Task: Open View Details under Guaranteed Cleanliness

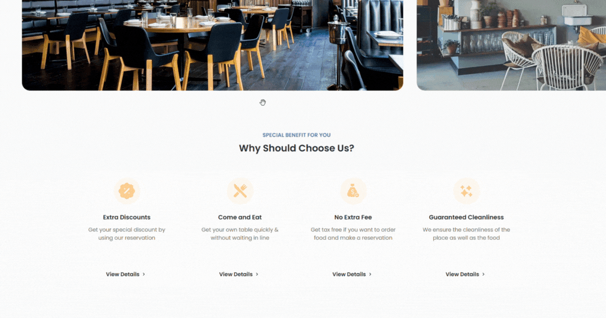Action: (x=462, y=274)
